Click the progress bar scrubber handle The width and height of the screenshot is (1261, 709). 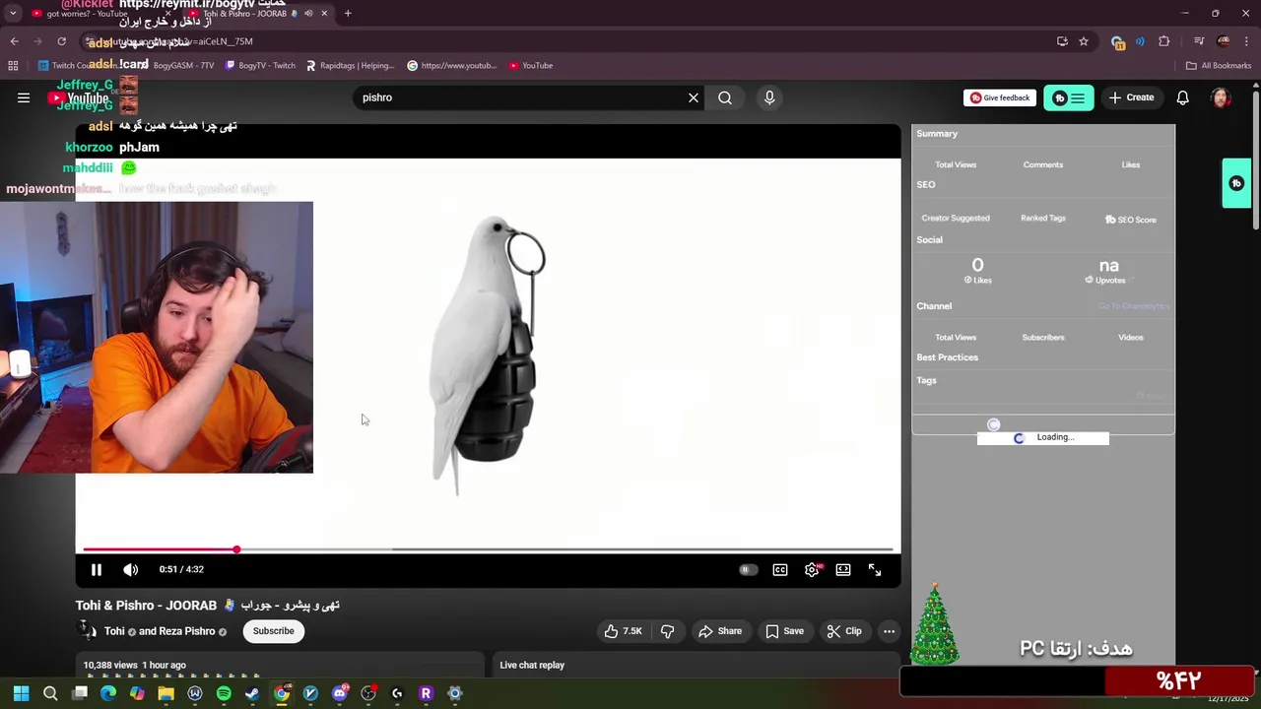coord(236,549)
